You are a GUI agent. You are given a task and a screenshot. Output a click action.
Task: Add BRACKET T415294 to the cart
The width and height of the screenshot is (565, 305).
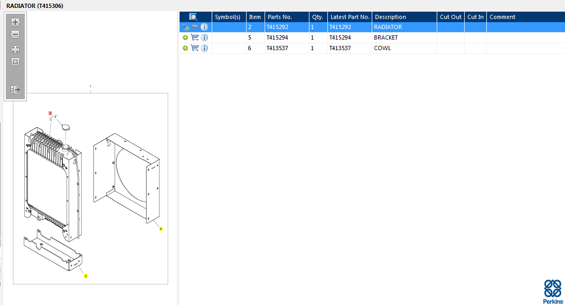[195, 37]
